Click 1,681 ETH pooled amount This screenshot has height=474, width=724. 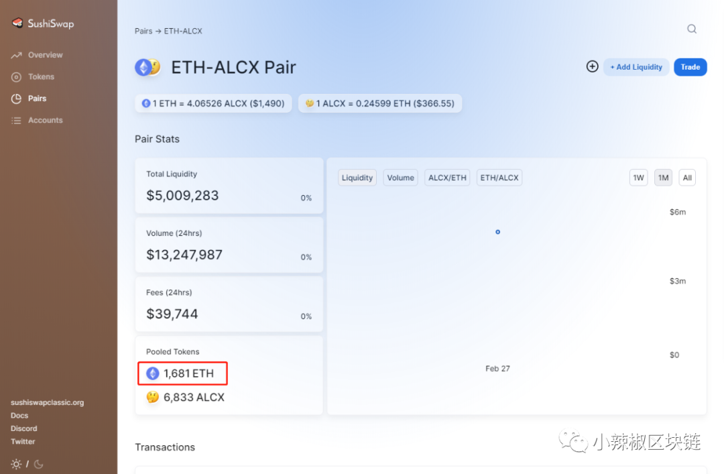188,373
